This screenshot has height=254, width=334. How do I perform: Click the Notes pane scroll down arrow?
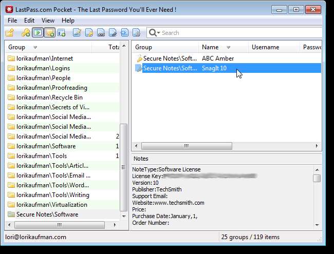click(x=317, y=225)
